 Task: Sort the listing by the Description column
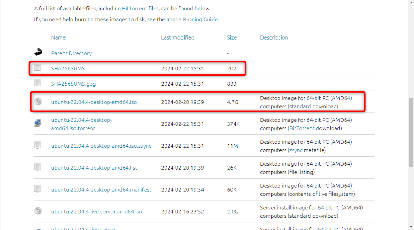click(x=274, y=37)
